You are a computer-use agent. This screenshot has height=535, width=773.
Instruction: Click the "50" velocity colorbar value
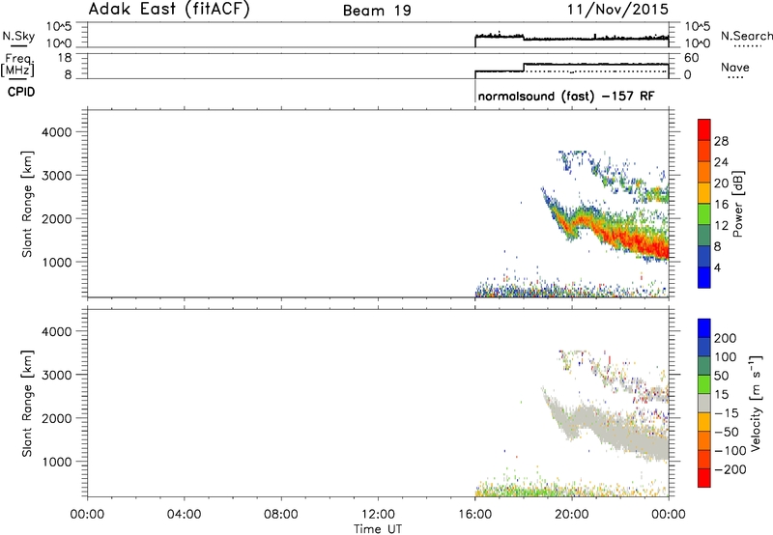(721, 376)
